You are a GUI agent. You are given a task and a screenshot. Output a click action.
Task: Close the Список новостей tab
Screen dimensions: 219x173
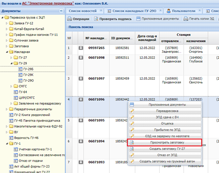tap(101, 10)
